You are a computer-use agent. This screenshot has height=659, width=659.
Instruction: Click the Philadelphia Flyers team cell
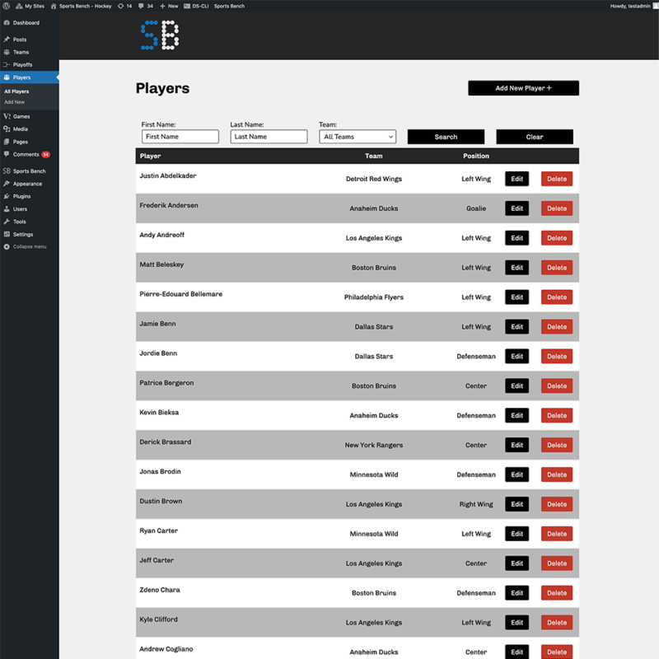click(x=374, y=297)
